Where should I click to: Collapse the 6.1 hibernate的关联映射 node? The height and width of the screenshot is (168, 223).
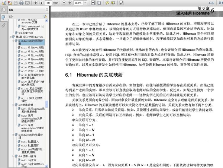pyautogui.click(x=13, y=41)
